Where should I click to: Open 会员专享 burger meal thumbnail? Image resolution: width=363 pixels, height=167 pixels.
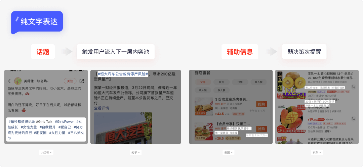click(x=204, y=131)
